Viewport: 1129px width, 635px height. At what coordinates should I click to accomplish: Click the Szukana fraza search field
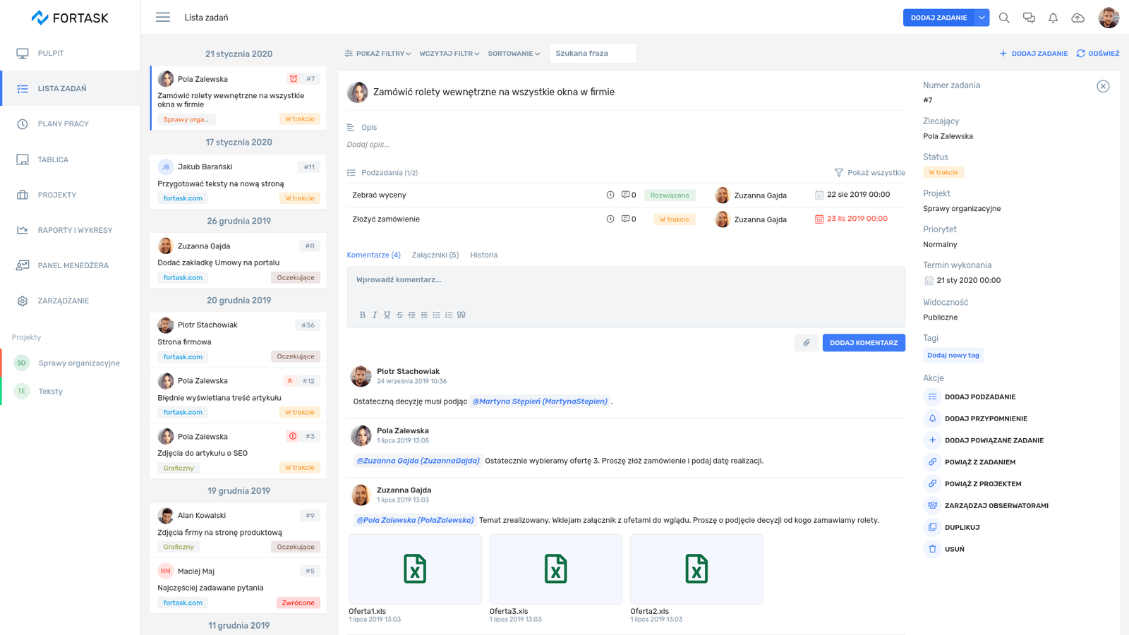click(x=593, y=54)
